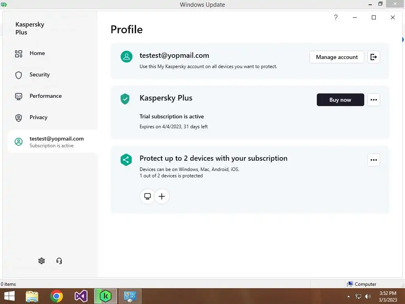Show hidden tray icons arrow
405x304 pixels.
click(x=349, y=296)
